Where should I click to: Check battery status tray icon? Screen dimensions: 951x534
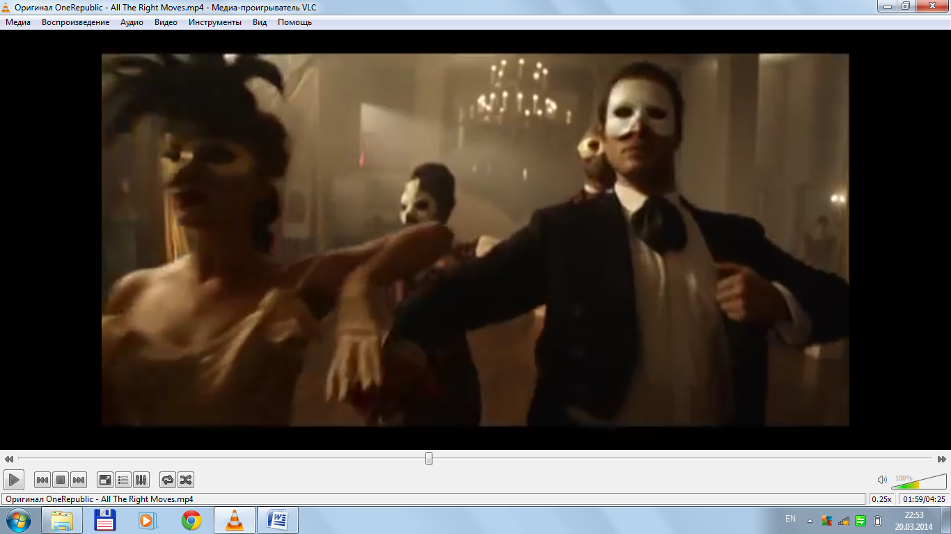click(x=877, y=520)
